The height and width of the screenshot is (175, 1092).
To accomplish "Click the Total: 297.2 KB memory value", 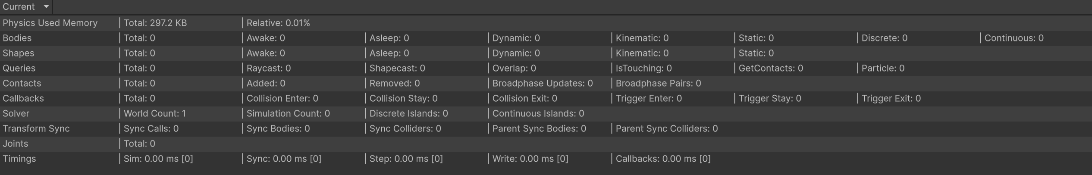I will [x=155, y=23].
